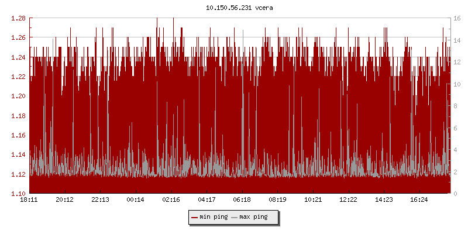This screenshot has width=468, height=234.
Task: Click the min ping legend color swatch
Action: (x=195, y=218)
